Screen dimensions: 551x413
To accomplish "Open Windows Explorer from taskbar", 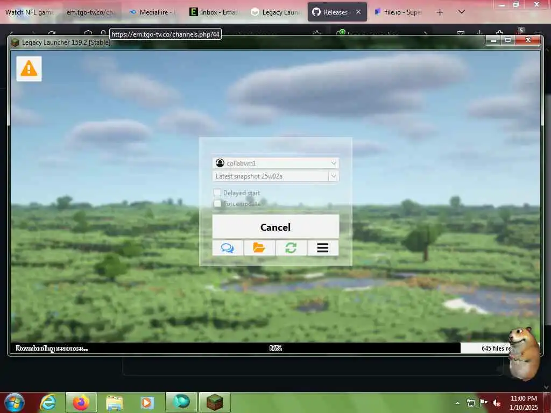I will [114, 403].
